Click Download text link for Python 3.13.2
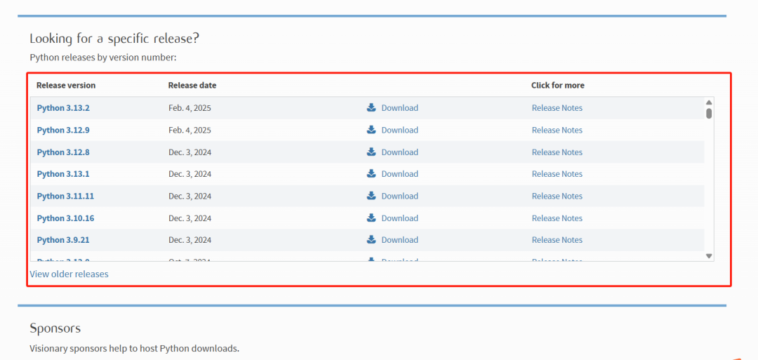Viewport: 758px width, 360px height. click(x=400, y=108)
